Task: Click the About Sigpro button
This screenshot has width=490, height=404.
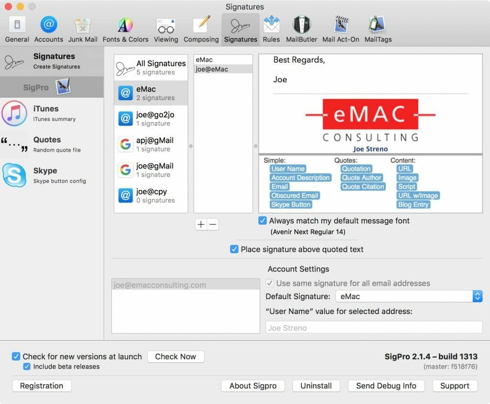Action: point(253,386)
